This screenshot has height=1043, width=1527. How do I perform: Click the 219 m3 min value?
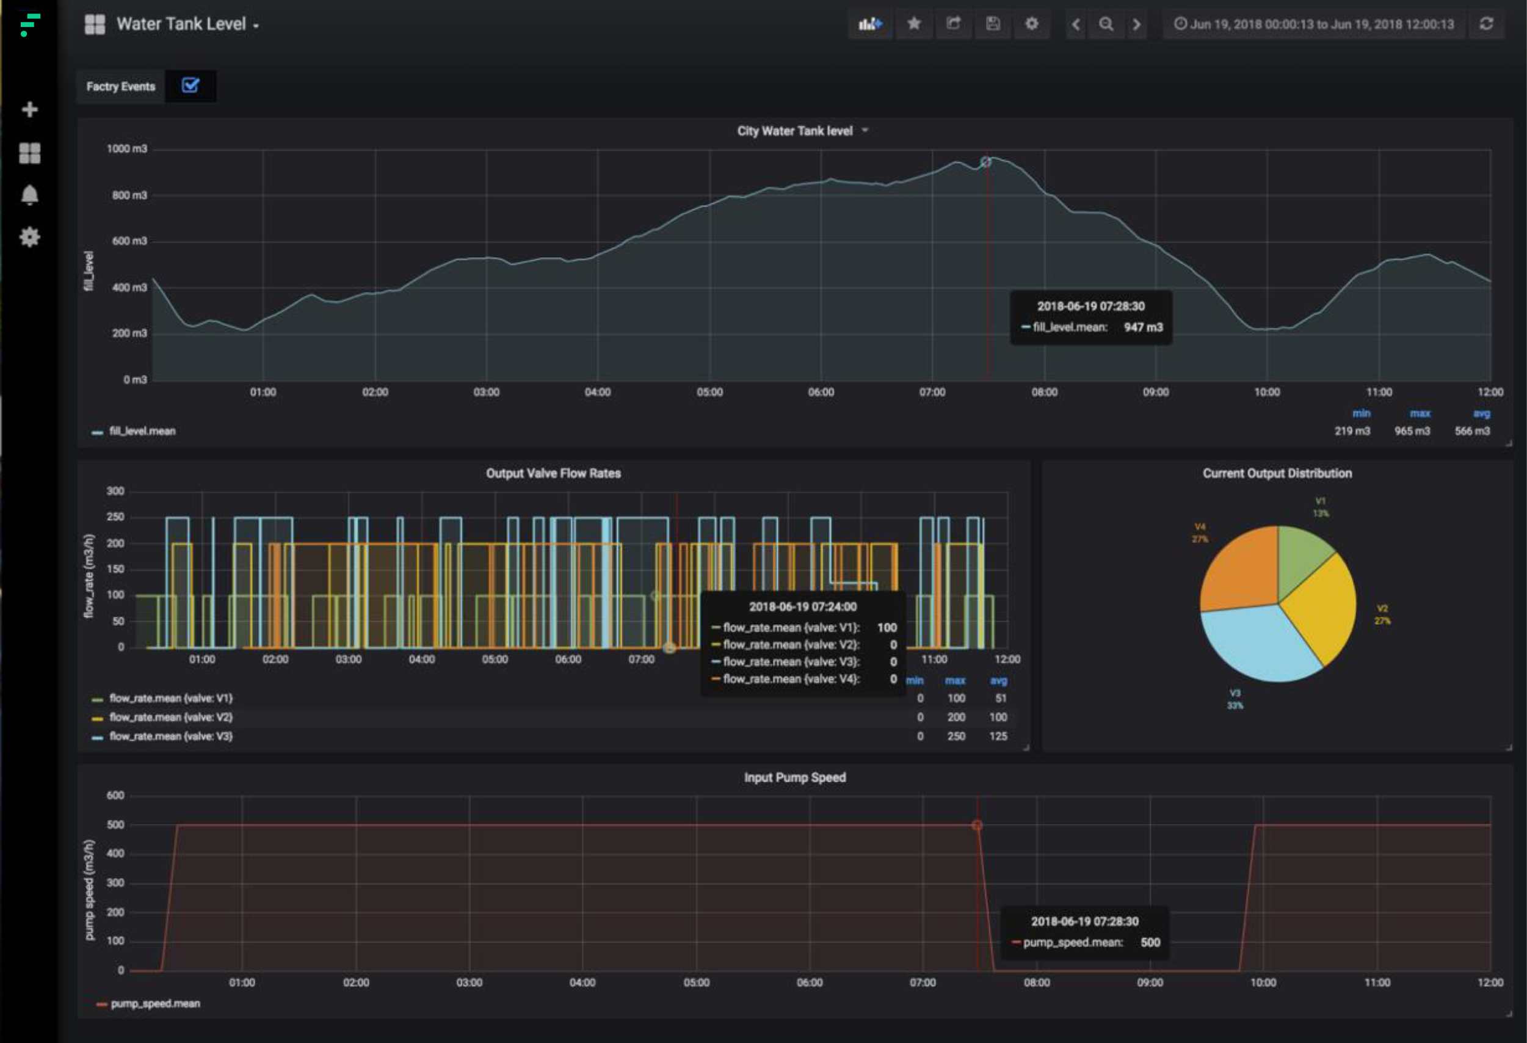[x=1352, y=431]
